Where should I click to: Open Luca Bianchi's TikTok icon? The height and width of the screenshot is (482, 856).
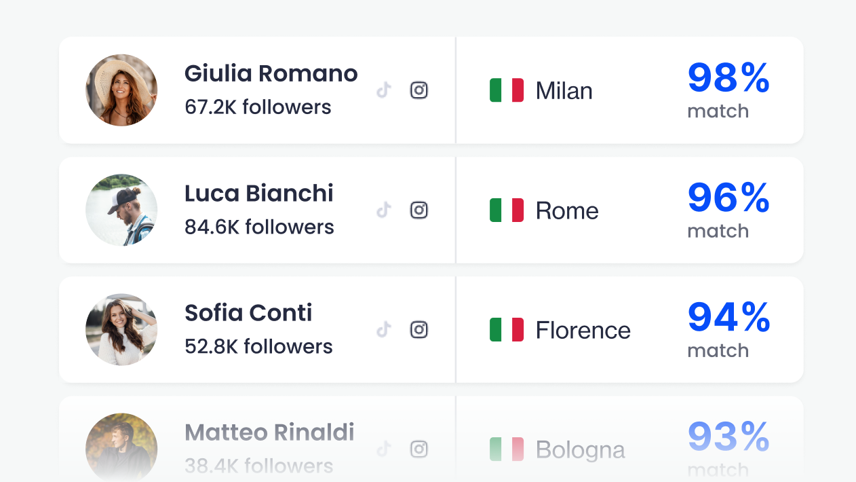pos(384,210)
